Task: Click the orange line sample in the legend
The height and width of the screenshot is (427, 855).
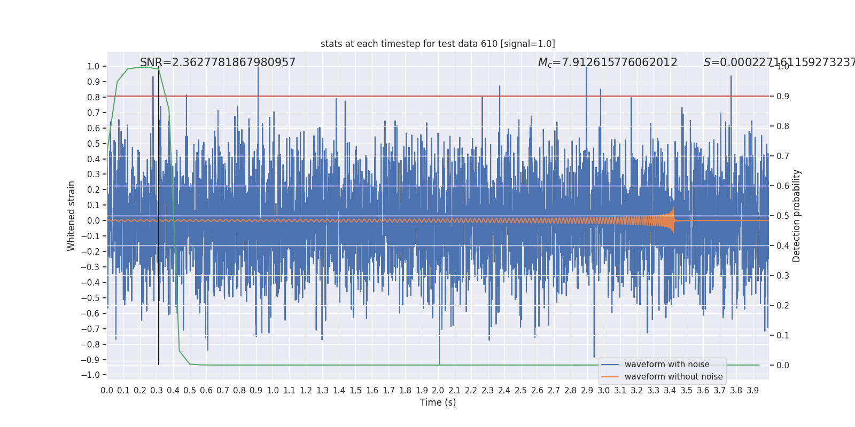Action: tap(610, 377)
